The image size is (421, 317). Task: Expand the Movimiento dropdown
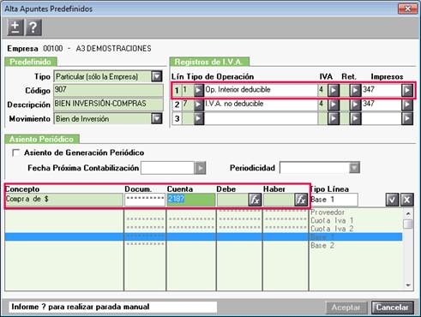coord(157,118)
